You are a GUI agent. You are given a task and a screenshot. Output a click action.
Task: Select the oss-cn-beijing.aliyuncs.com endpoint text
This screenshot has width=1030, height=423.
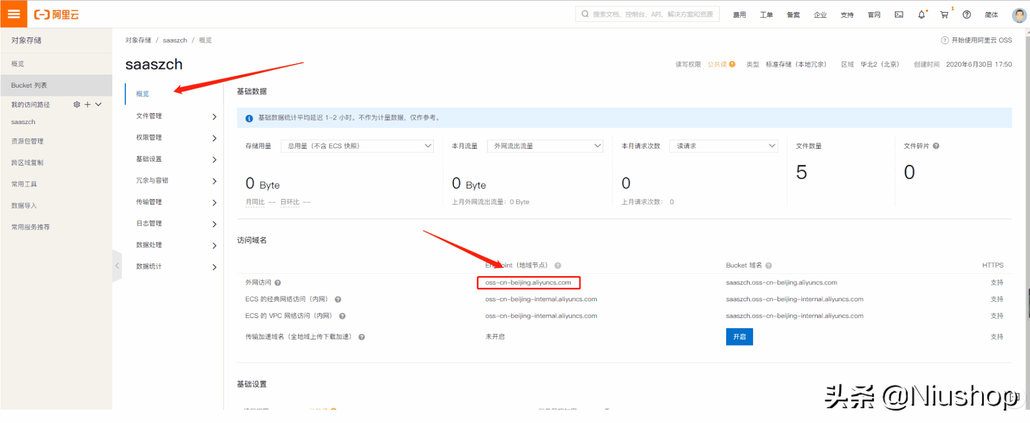coord(528,283)
